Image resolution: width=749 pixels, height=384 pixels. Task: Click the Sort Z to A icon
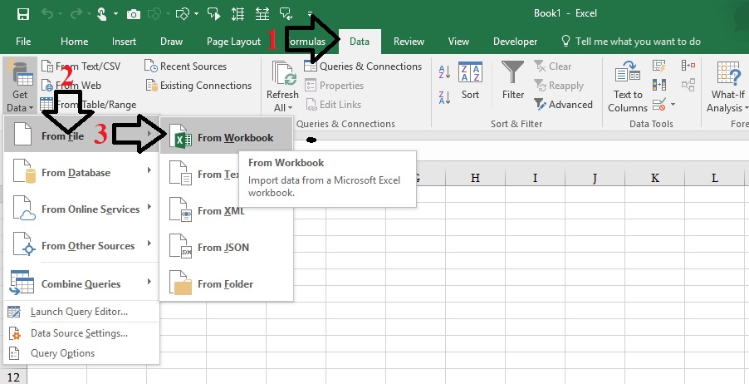(445, 97)
